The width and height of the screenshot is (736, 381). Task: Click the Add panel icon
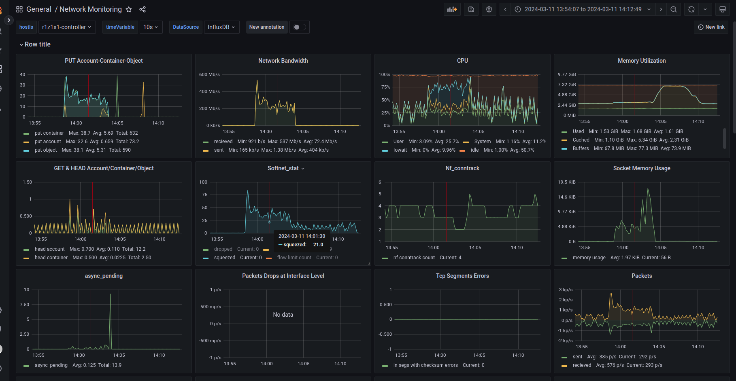[452, 9]
